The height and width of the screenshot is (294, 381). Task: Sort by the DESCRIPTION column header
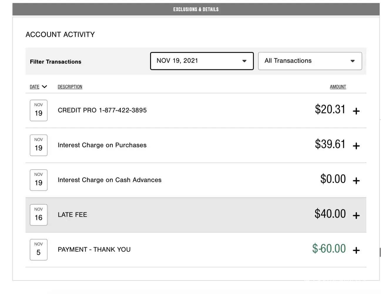70,87
